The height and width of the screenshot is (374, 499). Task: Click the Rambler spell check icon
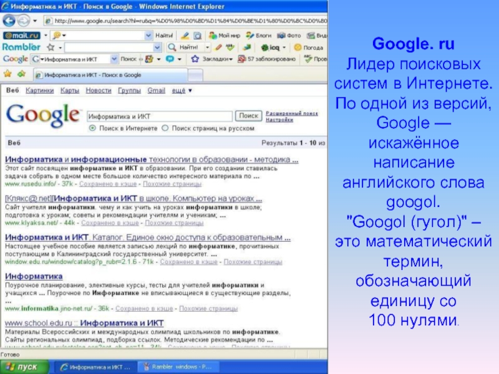230,47
